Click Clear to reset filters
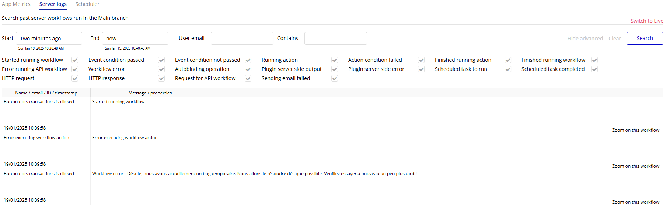 (x=614, y=39)
